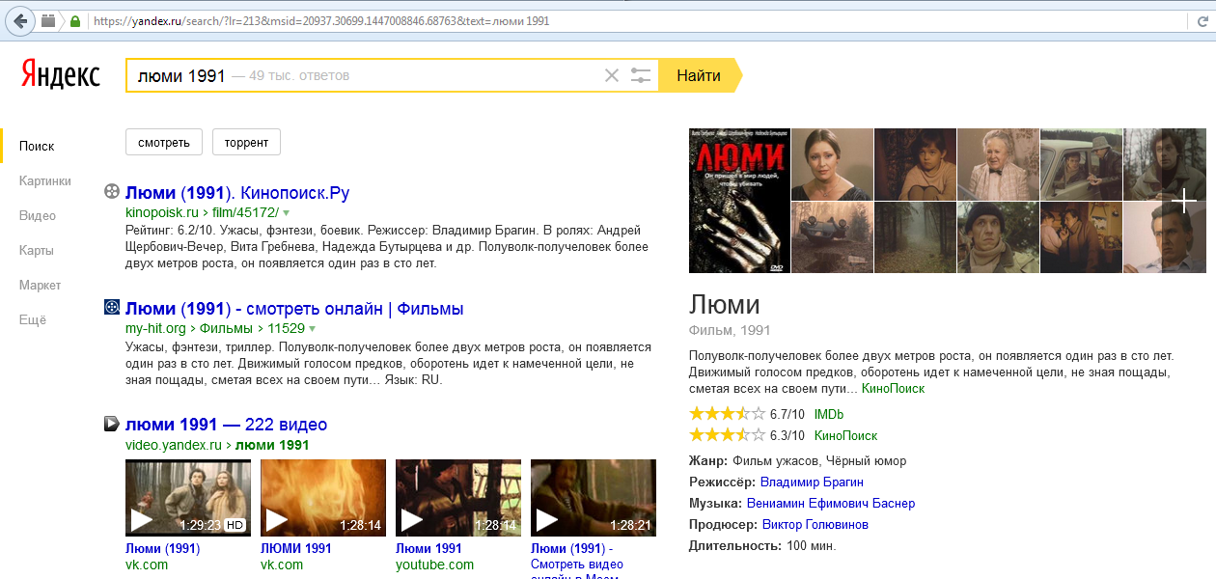Click the IMDb rating link

(x=829, y=414)
